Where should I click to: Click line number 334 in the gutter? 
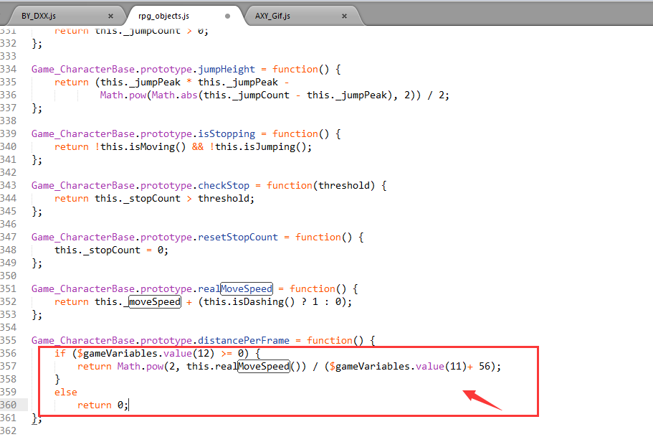(9, 69)
